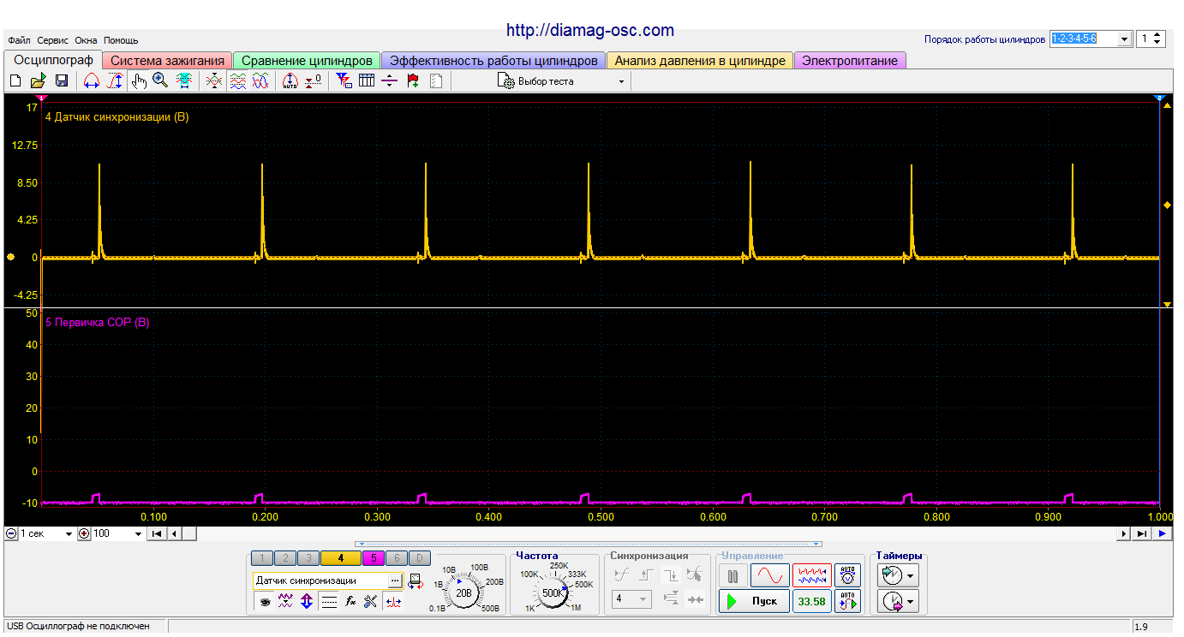Viewport: 1184px width, 637px height.
Task: Open file using the folder icon
Action: point(38,80)
